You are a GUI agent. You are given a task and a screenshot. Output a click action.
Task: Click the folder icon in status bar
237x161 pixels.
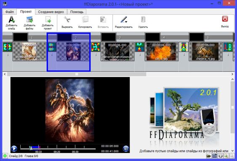[209, 156]
